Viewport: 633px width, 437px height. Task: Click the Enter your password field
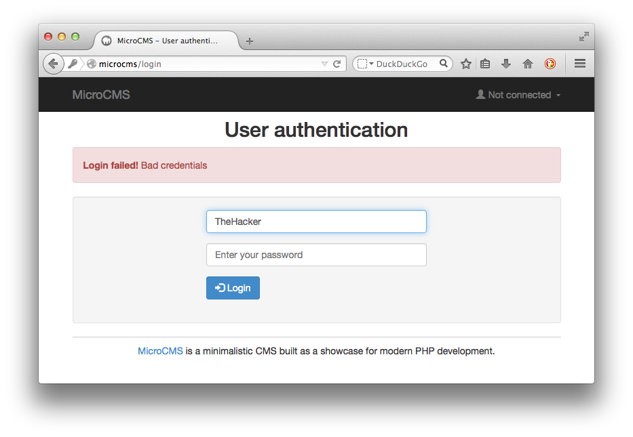[316, 255]
